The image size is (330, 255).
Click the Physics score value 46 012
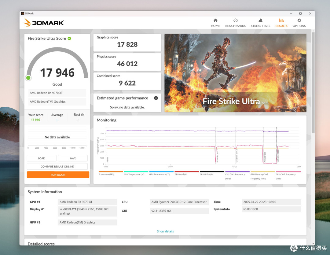pos(127,64)
